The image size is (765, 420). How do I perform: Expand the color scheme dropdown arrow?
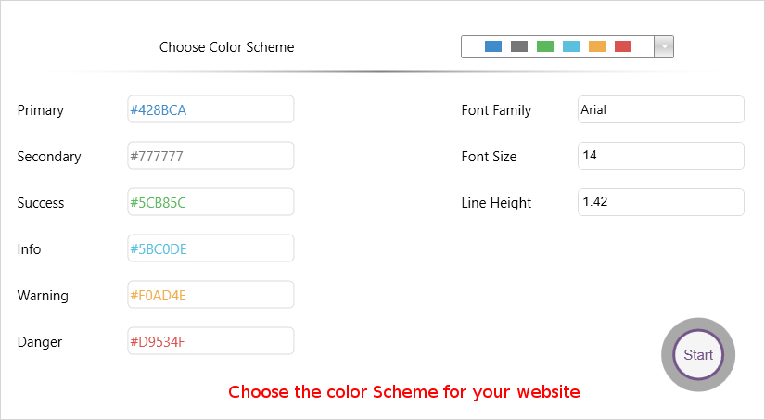(664, 47)
